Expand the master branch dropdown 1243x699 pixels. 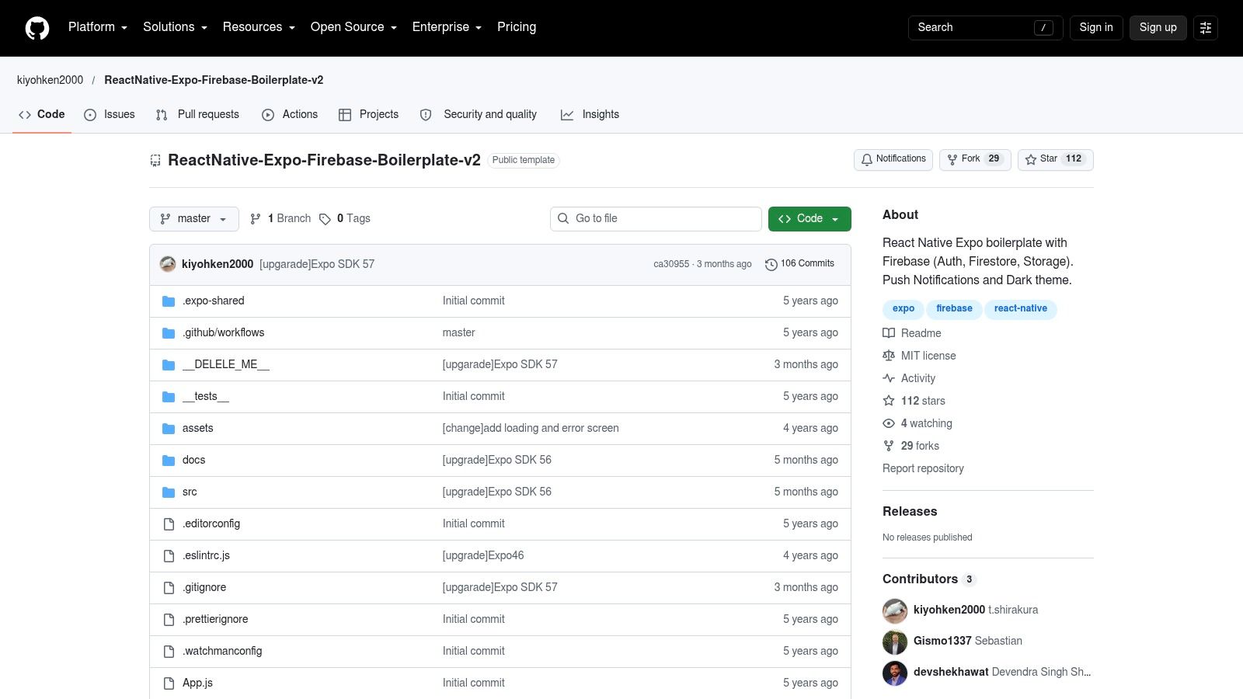point(194,219)
